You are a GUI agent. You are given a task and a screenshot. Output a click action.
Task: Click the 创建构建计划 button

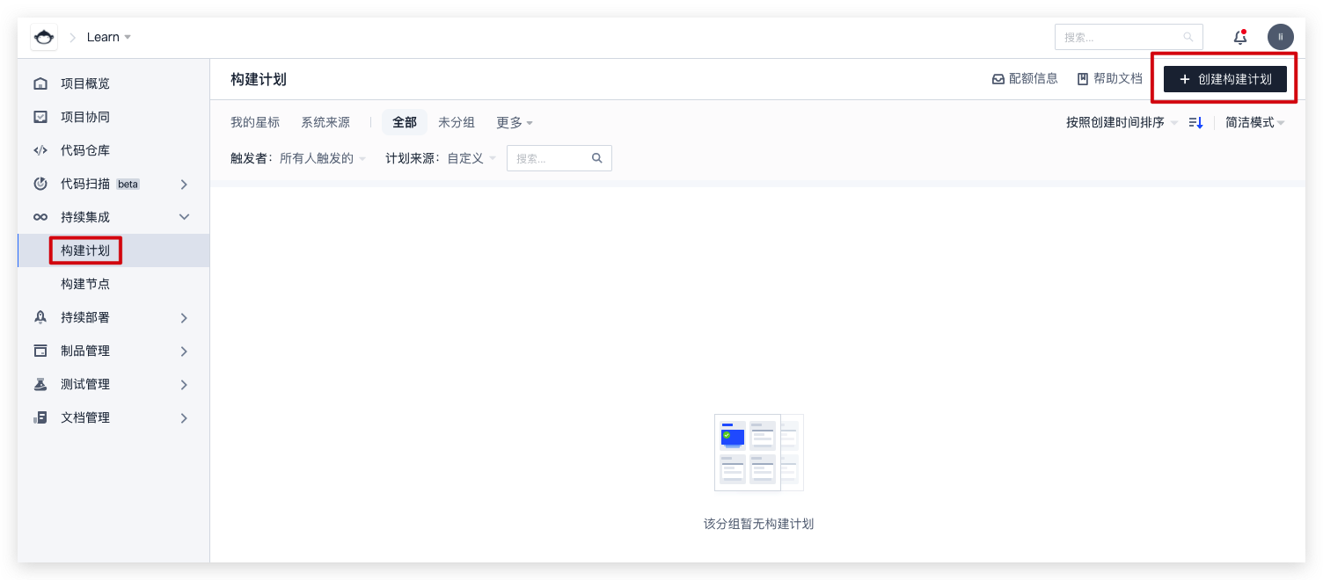(1224, 78)
